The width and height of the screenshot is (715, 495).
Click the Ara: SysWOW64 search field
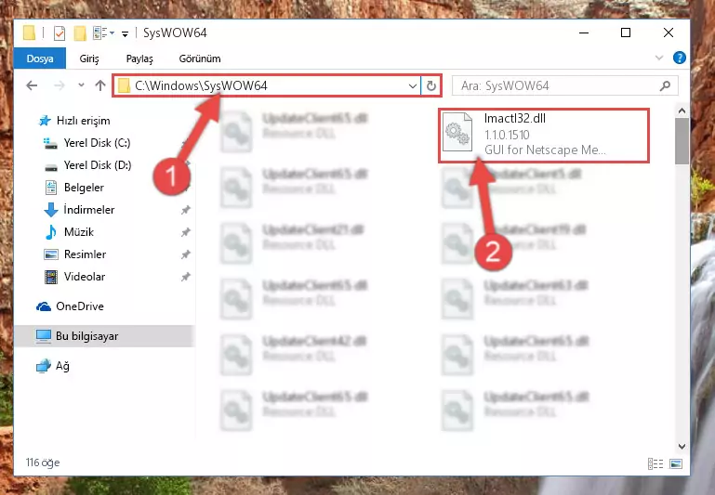[564, 85]
